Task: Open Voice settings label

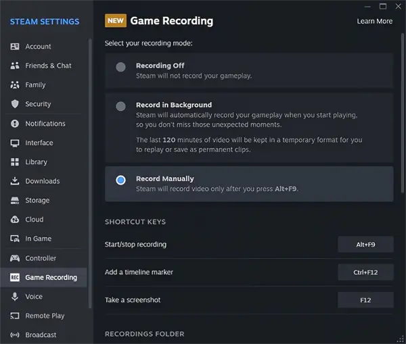Action: (x=34, y=297)
